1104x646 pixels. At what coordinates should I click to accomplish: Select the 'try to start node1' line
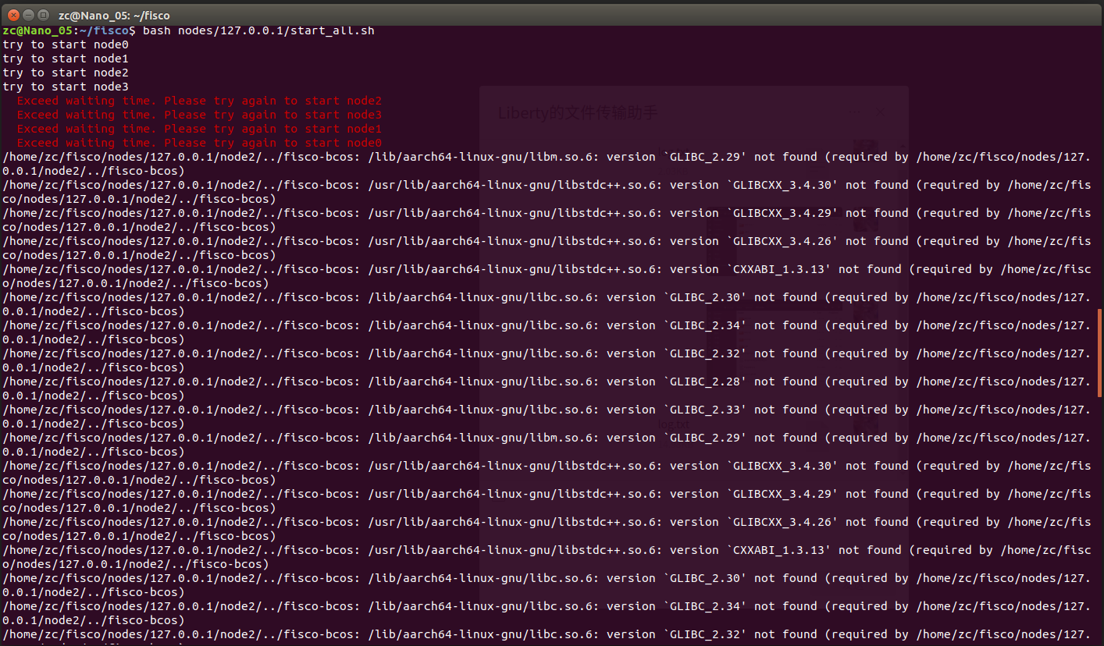(66, 59)
